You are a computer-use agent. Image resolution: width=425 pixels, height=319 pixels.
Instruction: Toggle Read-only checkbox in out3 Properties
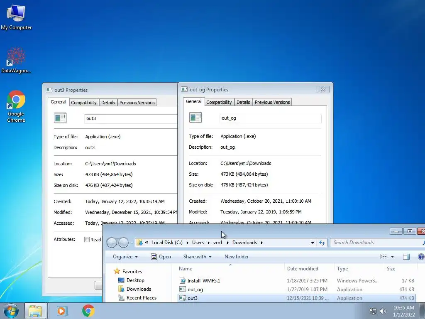tap(87, 240)
